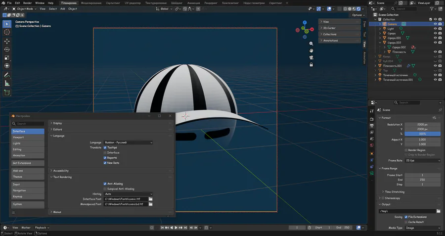Open the Themes preferences section
This screenshot has height=236, width=445.
28,177
